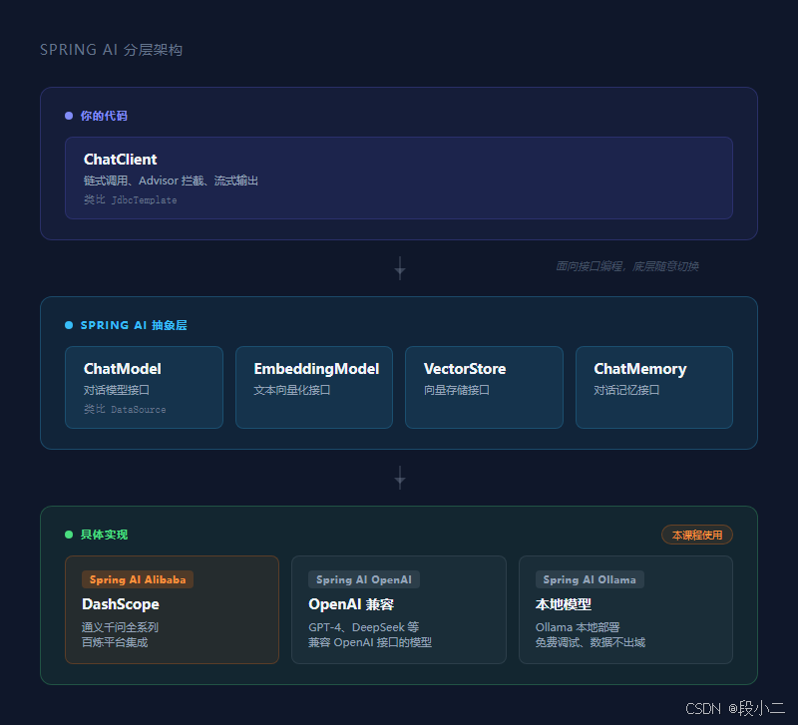Click the Spring AI Alibaba tag

[138, 579]
